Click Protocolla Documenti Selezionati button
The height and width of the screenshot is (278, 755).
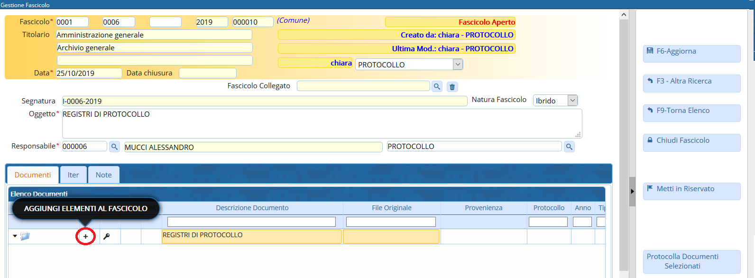pyautogui.click(x=691, y=261)
